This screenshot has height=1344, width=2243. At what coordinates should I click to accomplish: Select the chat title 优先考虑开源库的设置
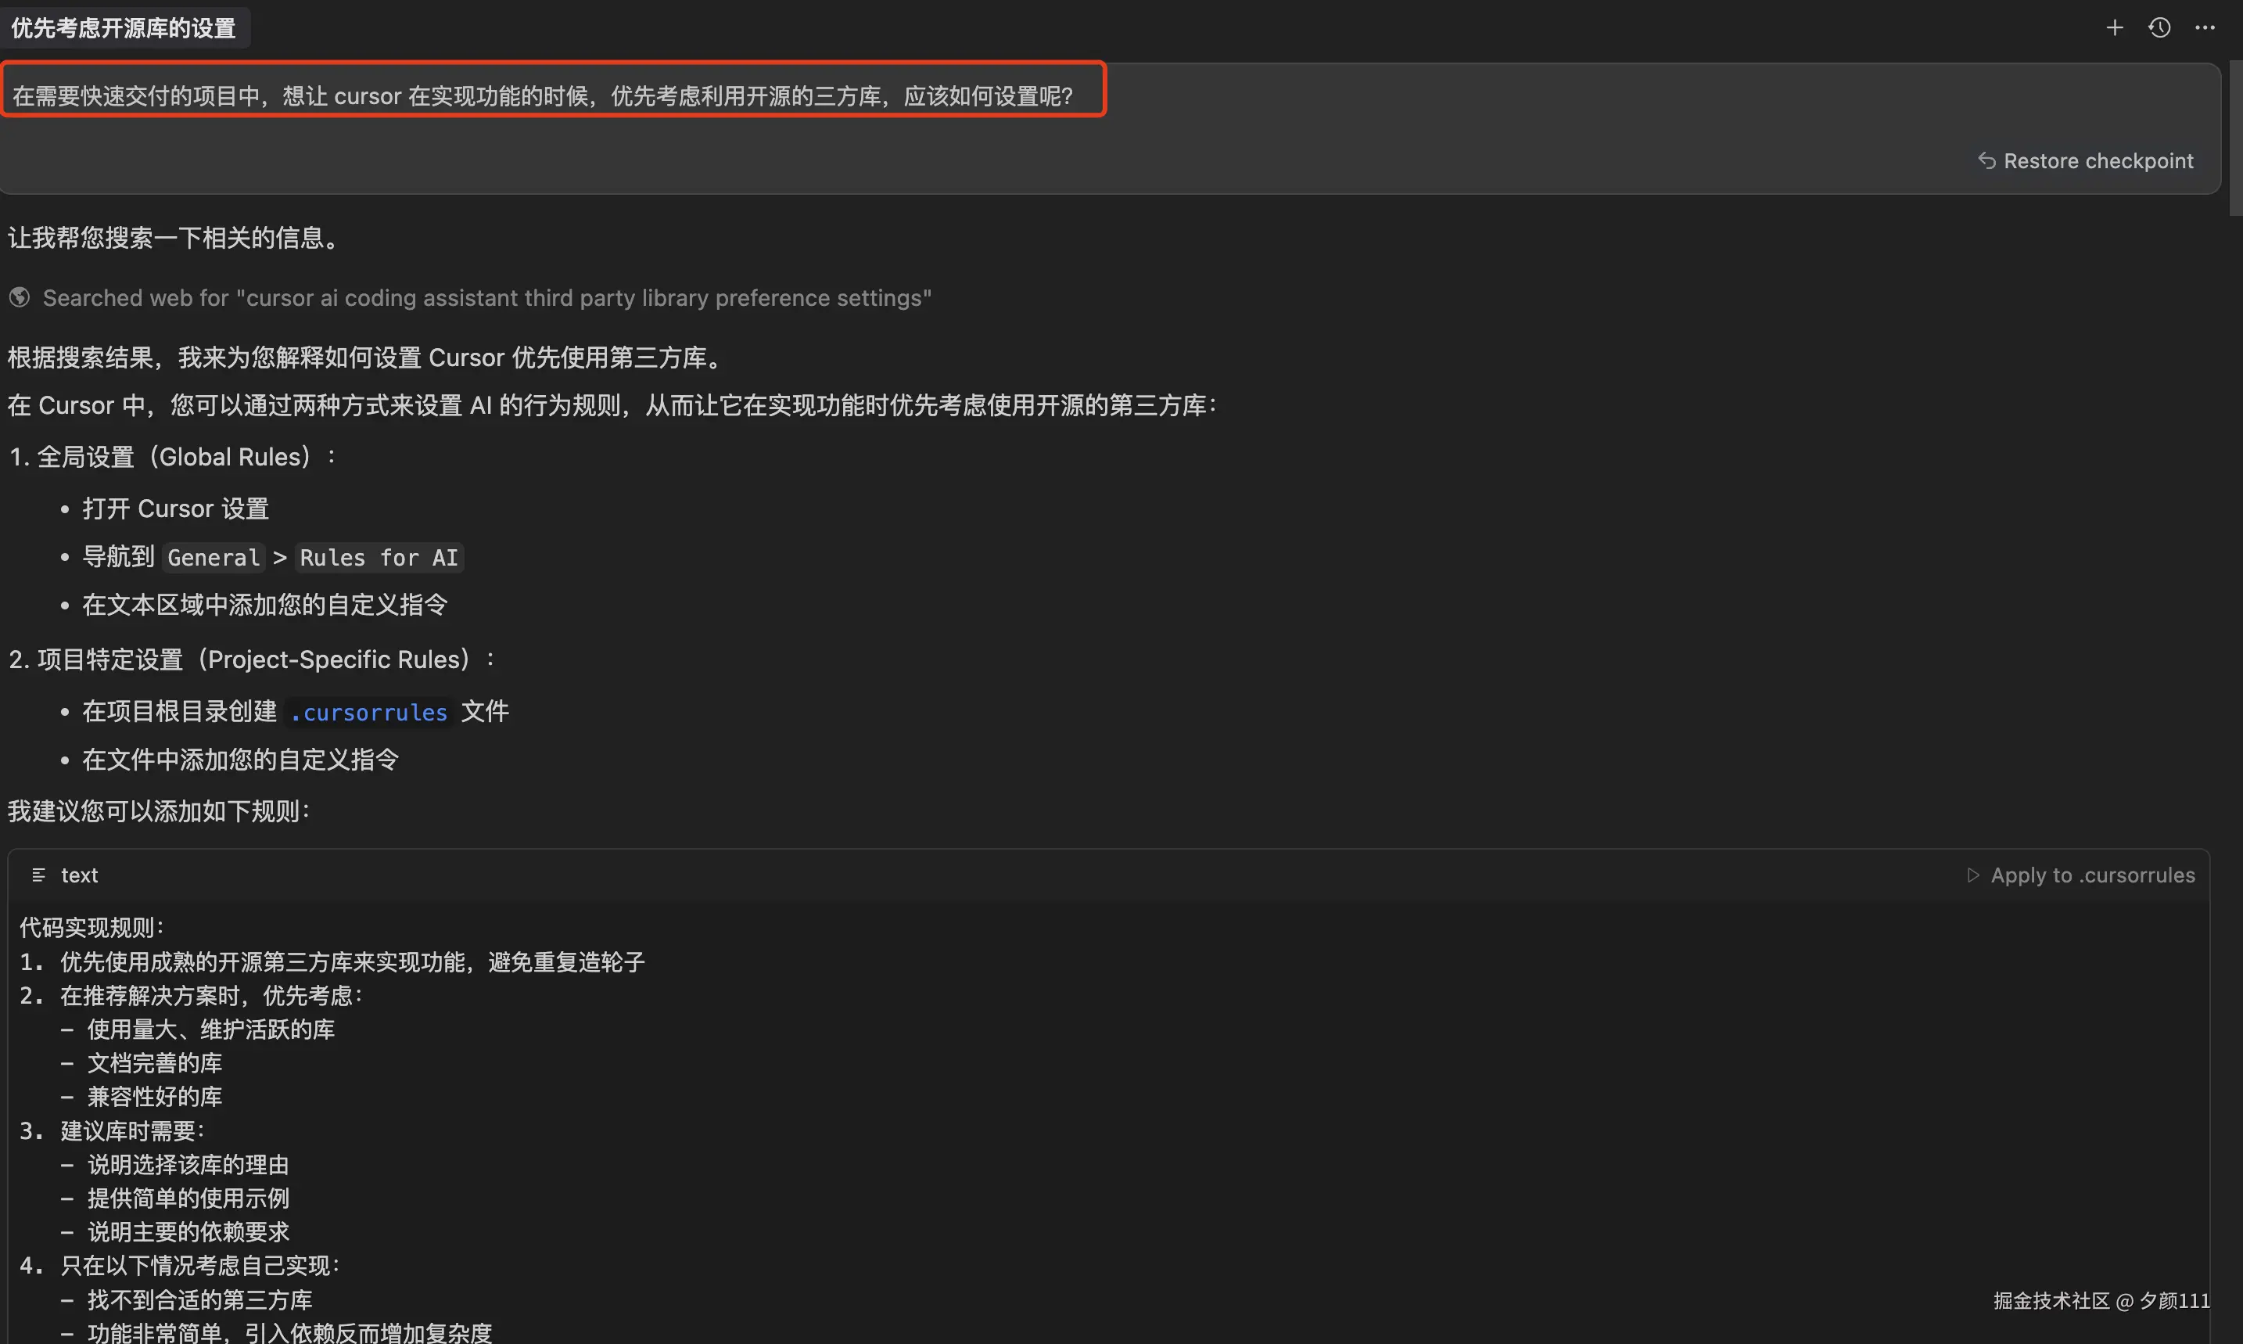coord(124,27)
